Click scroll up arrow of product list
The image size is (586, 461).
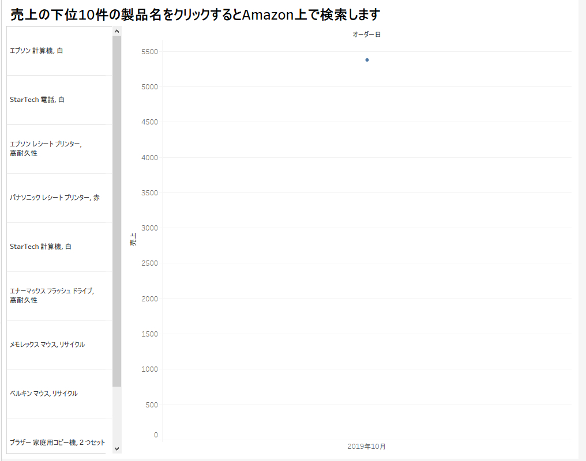pyautogui.click(x=117, y=31)
